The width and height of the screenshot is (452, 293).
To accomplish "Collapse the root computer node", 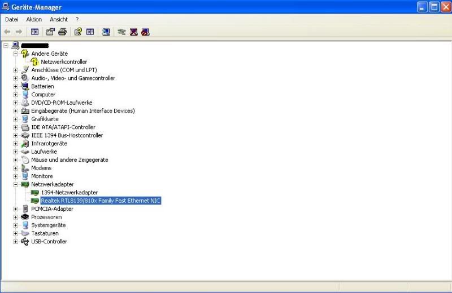I will pos(6,46).
